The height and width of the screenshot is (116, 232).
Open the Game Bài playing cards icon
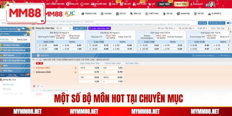point(178,14)
